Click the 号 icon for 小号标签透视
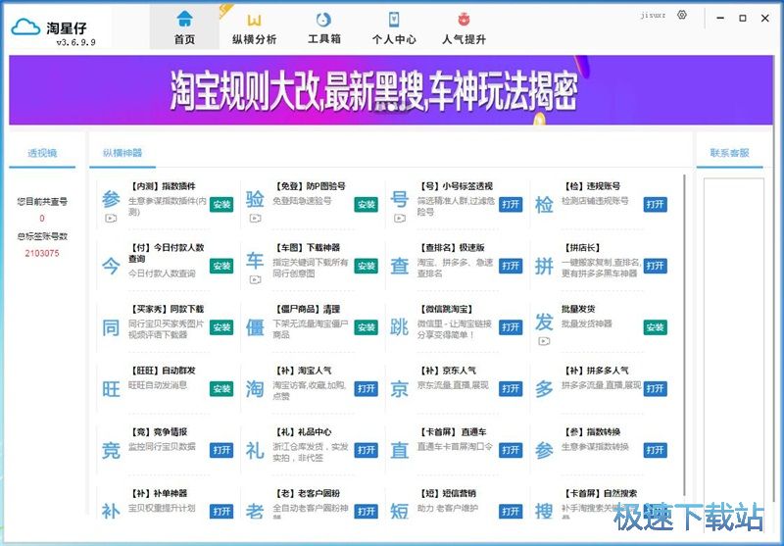This screenshot has width=784, height=546. point(400,199)
